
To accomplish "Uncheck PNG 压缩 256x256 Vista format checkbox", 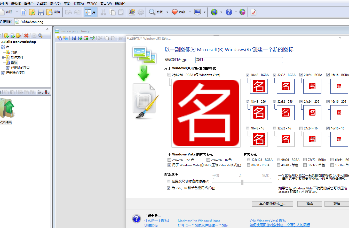I will pos(169,165).
